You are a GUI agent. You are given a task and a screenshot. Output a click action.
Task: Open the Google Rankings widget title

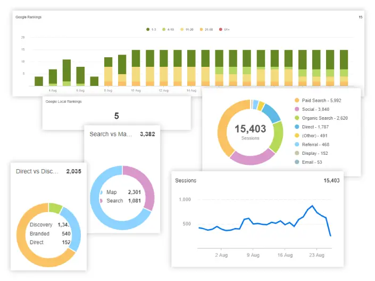pyautogui.click(x=29, y=17)
